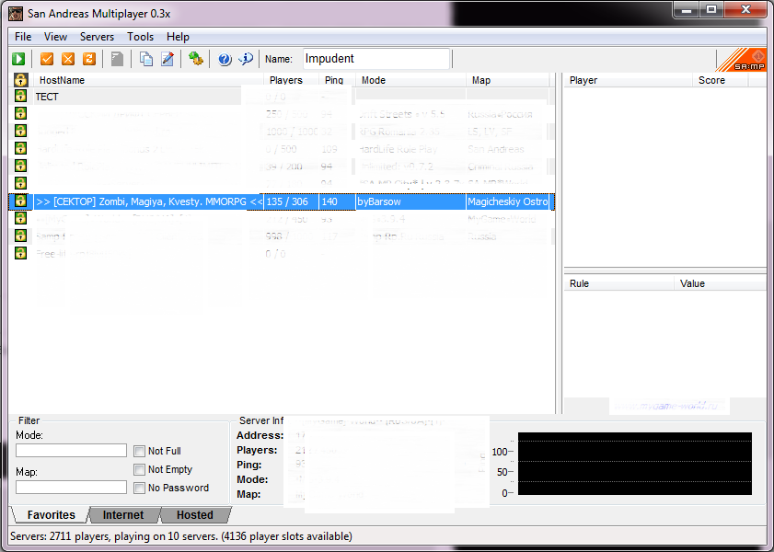Select the TECT server hostname
The width and height of the screenshot is (774, 552).
point(47,97)
